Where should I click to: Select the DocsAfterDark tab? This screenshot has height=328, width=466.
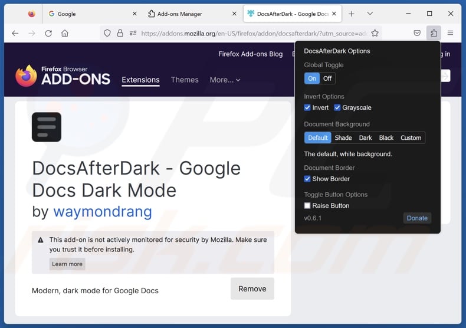point(293,14)
